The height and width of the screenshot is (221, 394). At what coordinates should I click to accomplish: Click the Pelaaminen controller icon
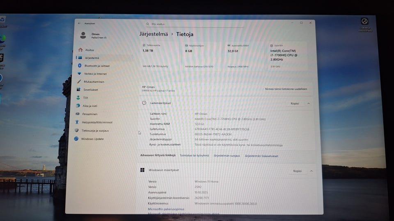click(x=78, y=114)
